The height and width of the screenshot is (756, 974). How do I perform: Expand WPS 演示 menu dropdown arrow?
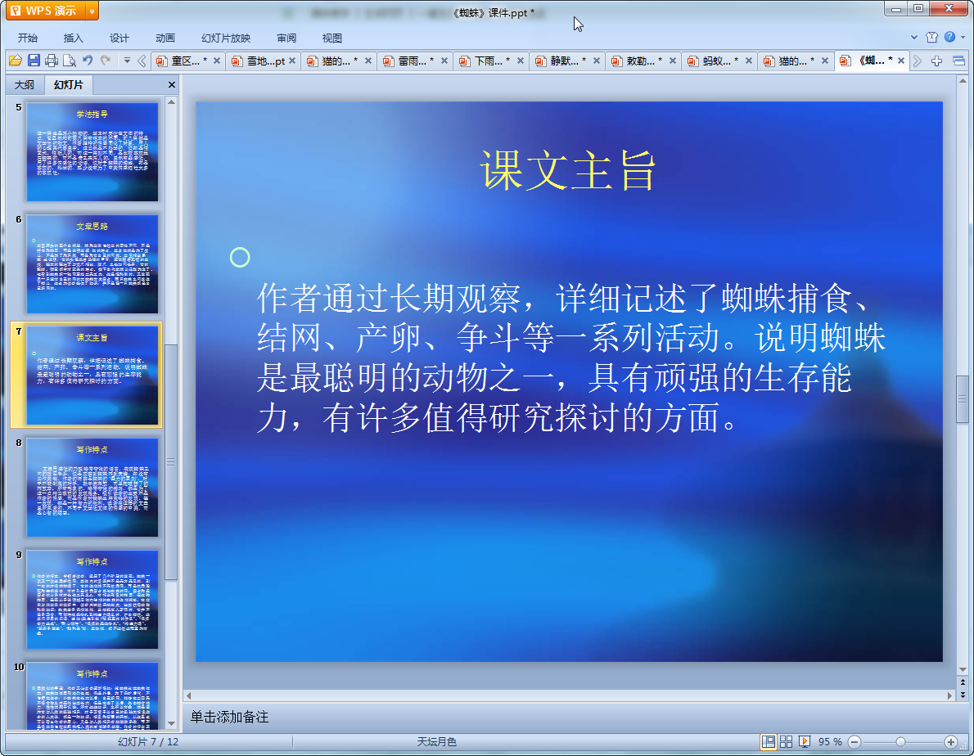click(92, 11)
